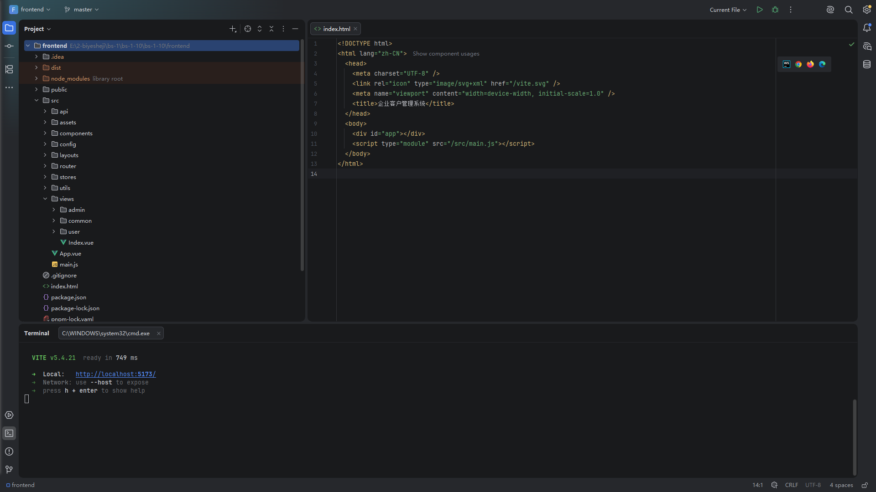Run the current file
This screenshot has width=876, height=492.
tap(760, 10)
